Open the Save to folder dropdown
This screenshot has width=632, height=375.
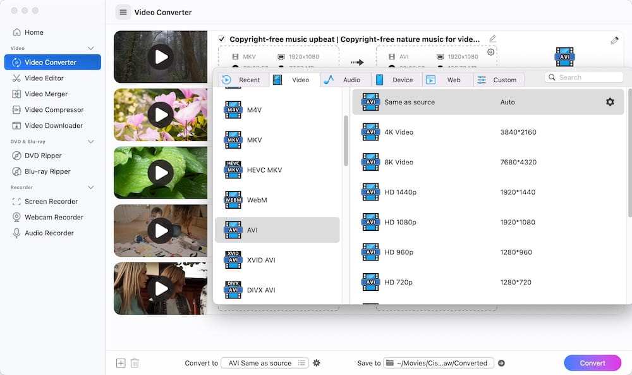point(439,363)
